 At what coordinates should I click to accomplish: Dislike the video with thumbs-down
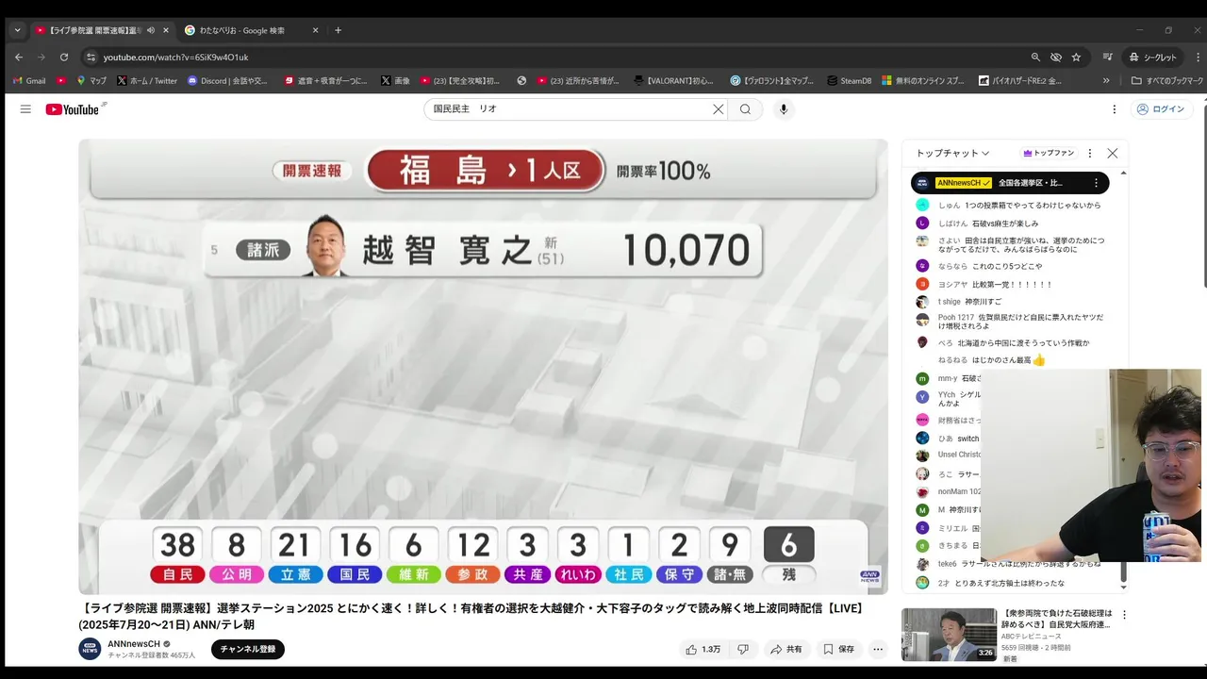pos(743,650)
